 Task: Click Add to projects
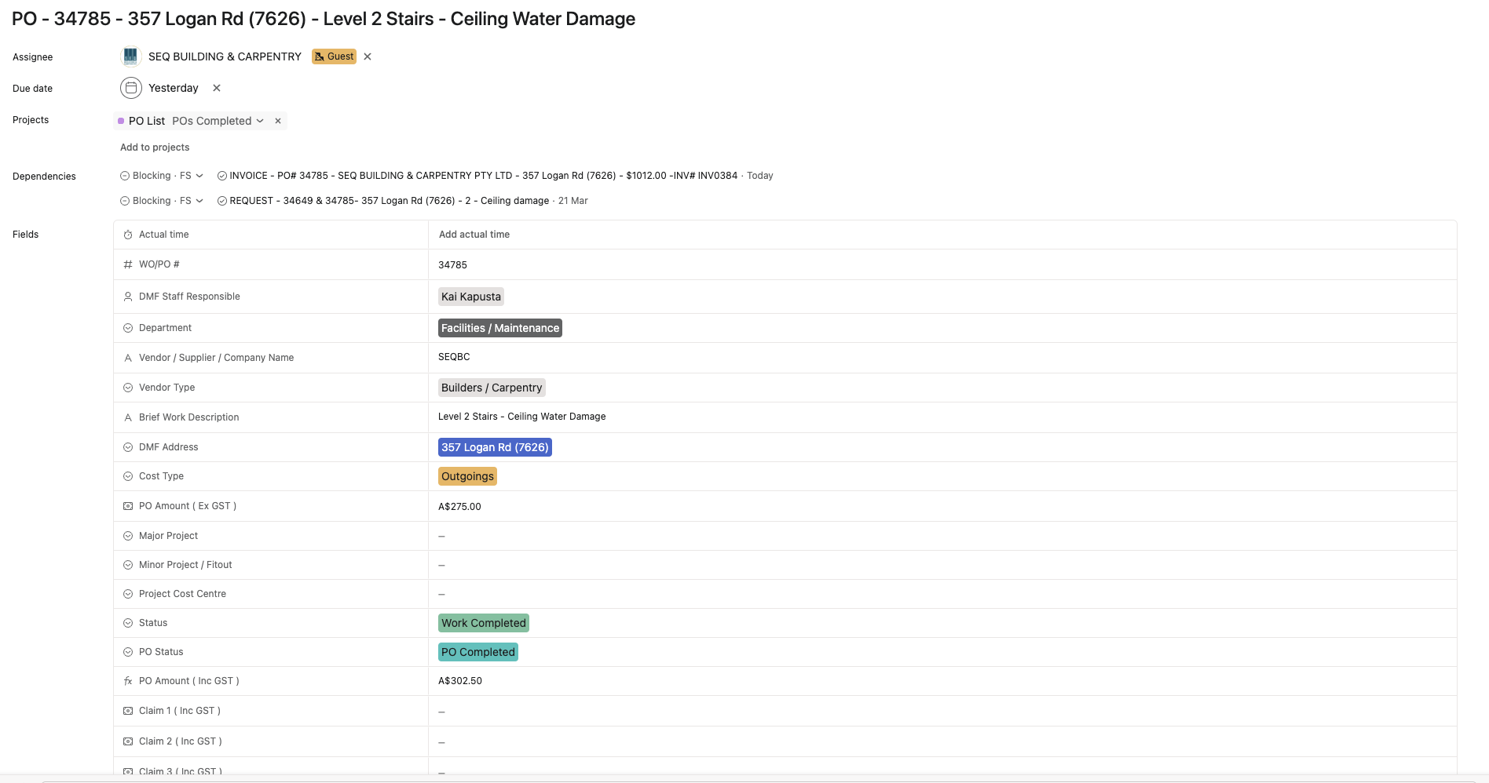155,147
